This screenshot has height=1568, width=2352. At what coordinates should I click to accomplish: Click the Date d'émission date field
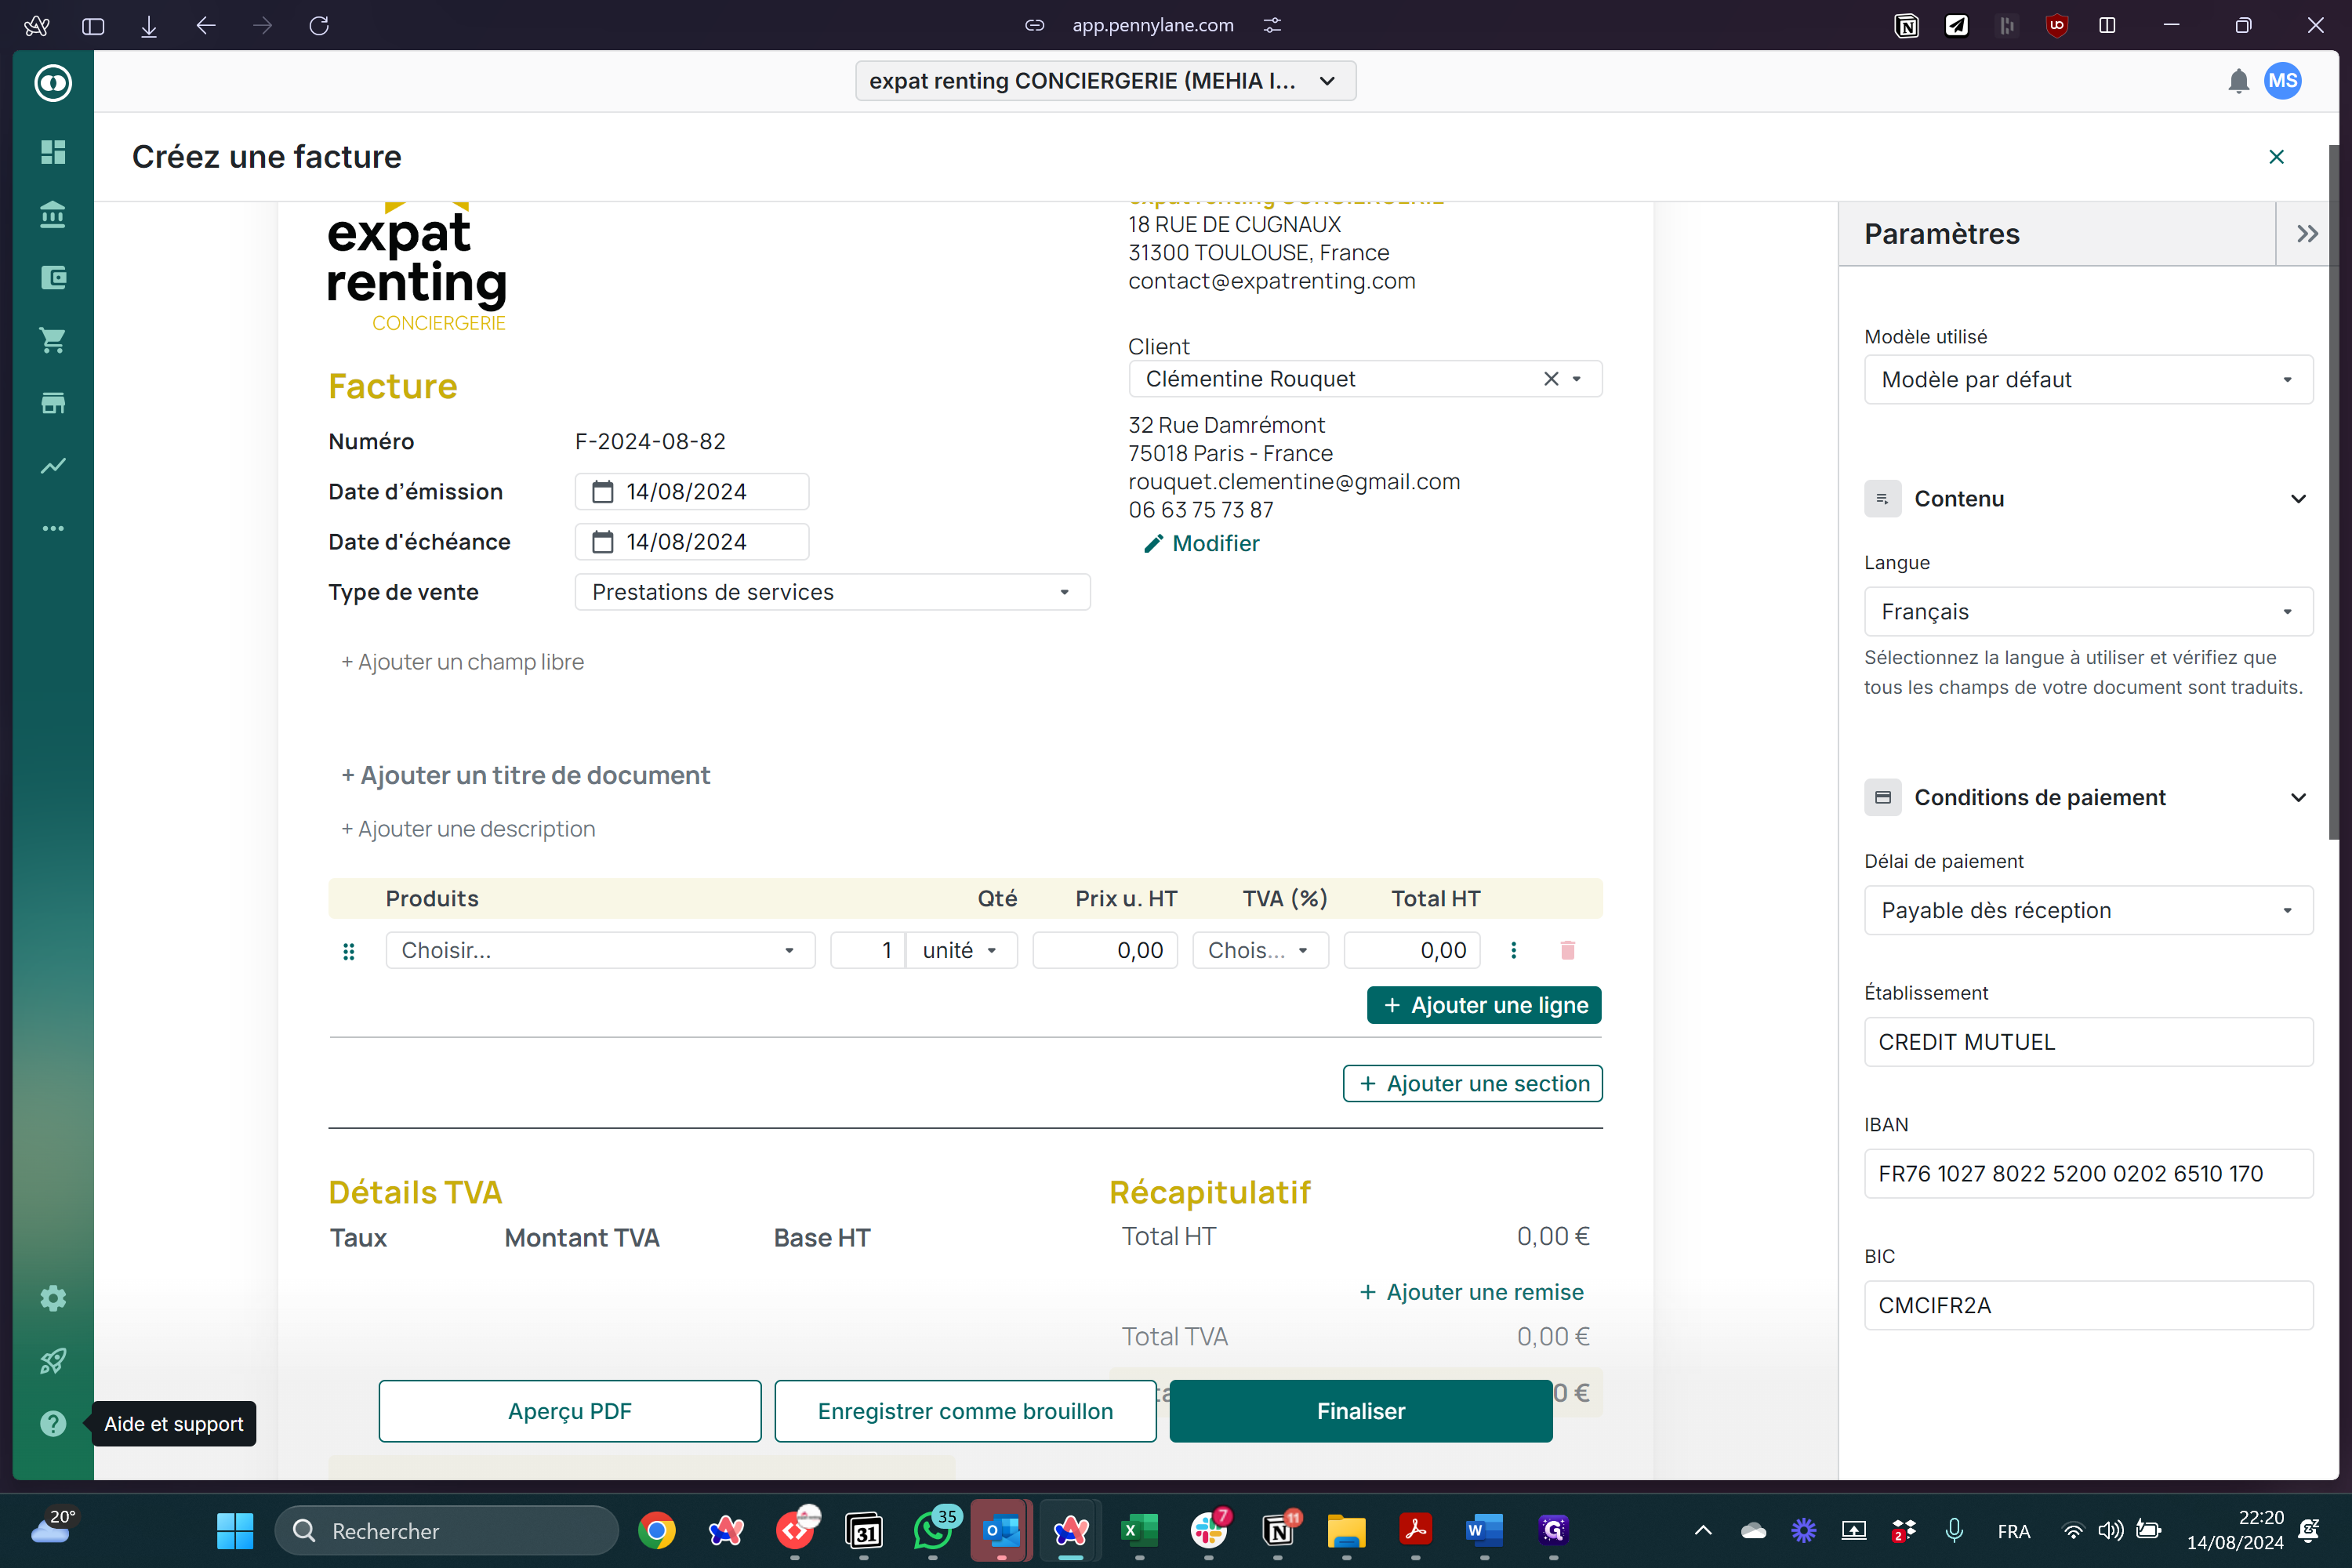[x=692, y=492]
